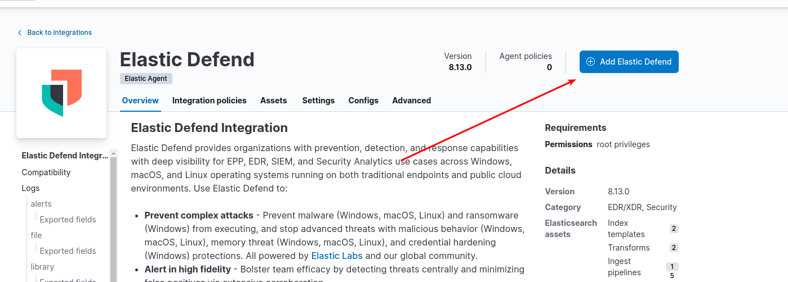Select file entry in sidebar tree
Screen dimensions: 788x282
click(x=36, y=235)
